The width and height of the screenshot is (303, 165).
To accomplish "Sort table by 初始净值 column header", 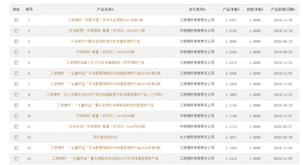I will pyautogui.click(x=255, y=9).
